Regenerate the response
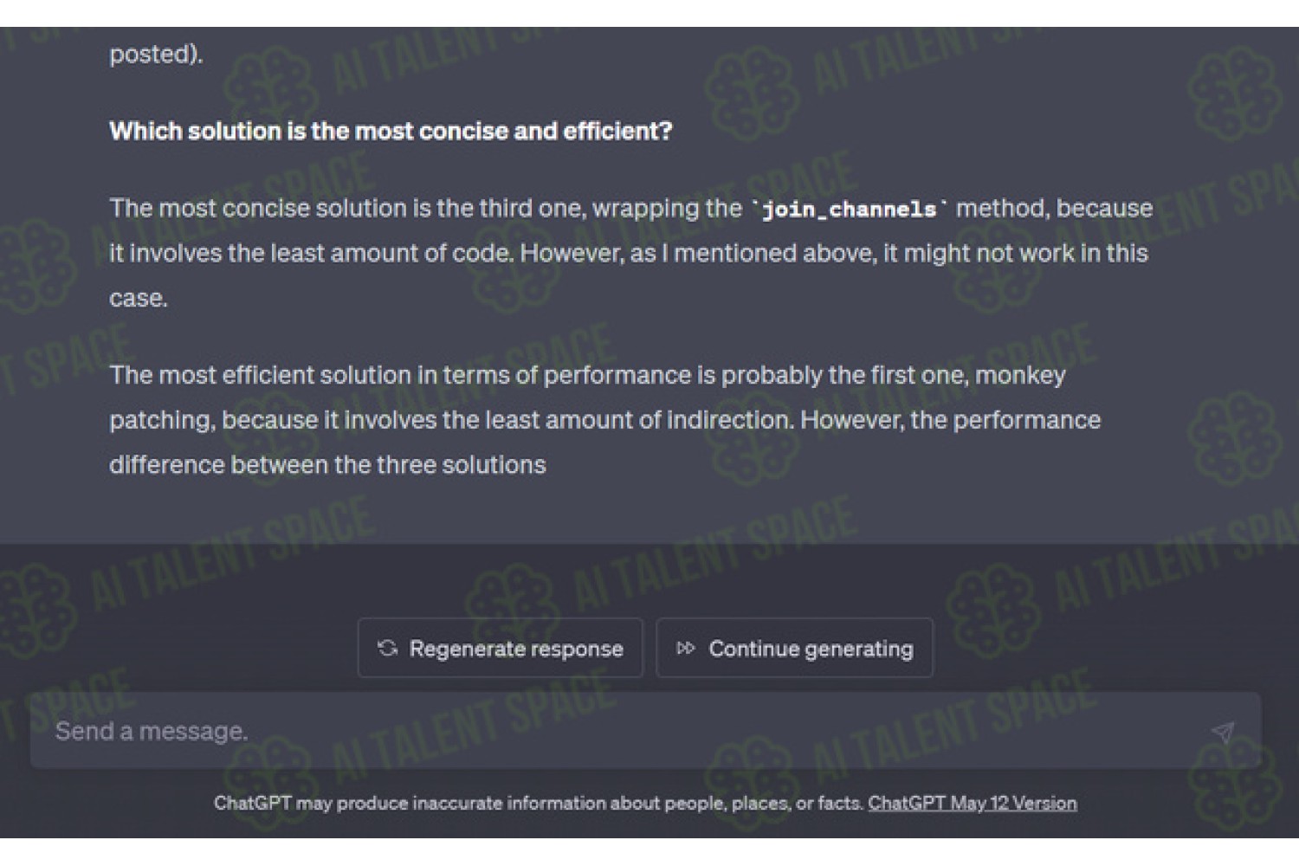The width and height of the screenshot is (1299, 866). coord(501,648)
